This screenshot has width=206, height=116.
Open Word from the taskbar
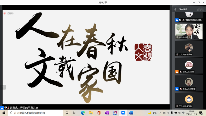(131, 113)
